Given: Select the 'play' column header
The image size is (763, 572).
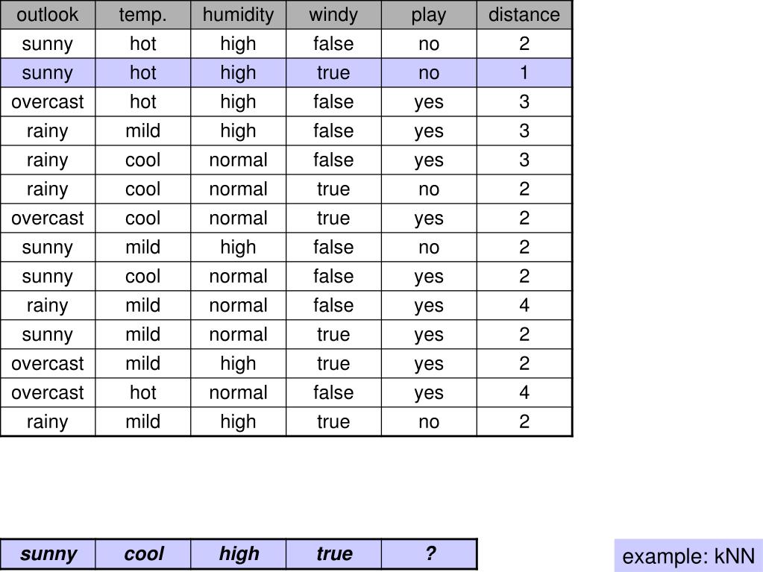Looking at the screenshot, I should click(429, 15).
